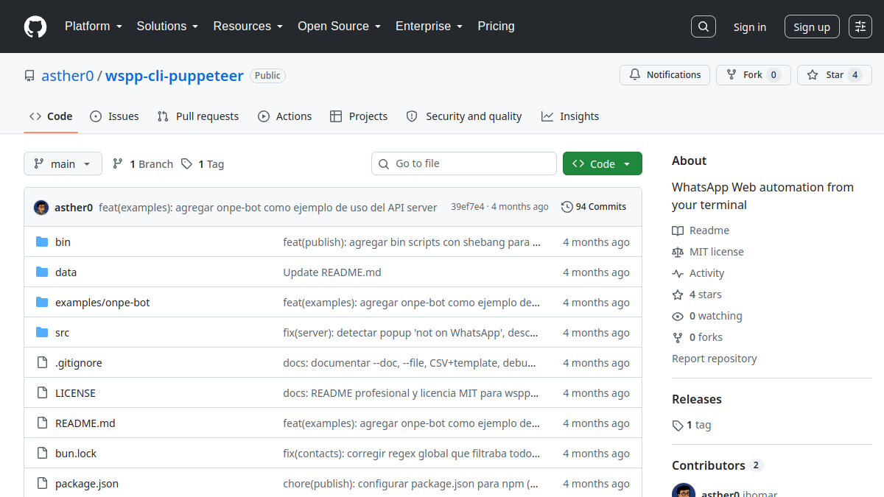Click the examples/onpe-bot folder icon

pos(42,302)
